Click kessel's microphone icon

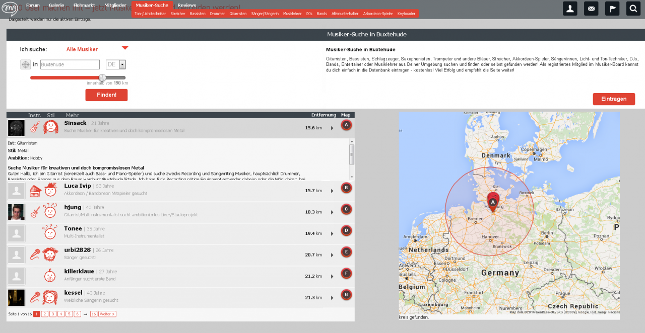click(x=35, y=297)
